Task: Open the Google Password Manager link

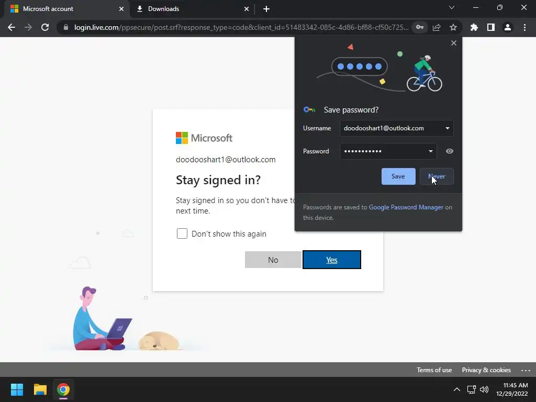Action: click(x=406, y=207)
